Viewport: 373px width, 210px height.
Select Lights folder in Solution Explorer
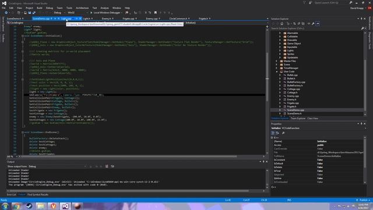click(x=290, y=51)
